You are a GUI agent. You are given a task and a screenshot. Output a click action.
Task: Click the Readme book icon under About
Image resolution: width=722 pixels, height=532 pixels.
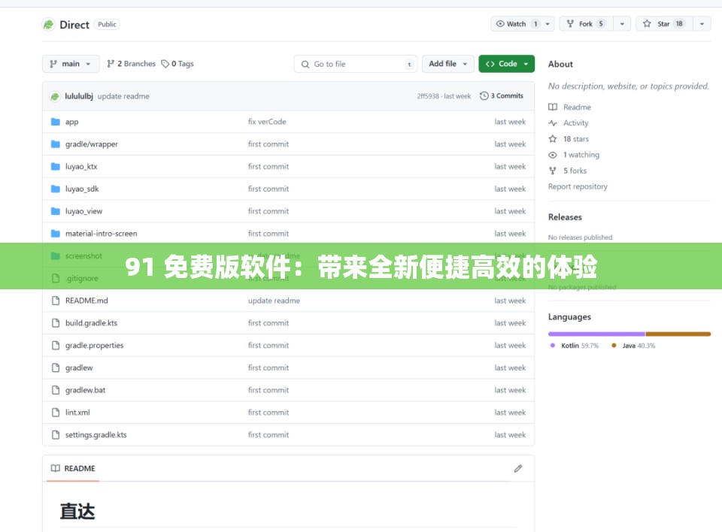[552, 107]
